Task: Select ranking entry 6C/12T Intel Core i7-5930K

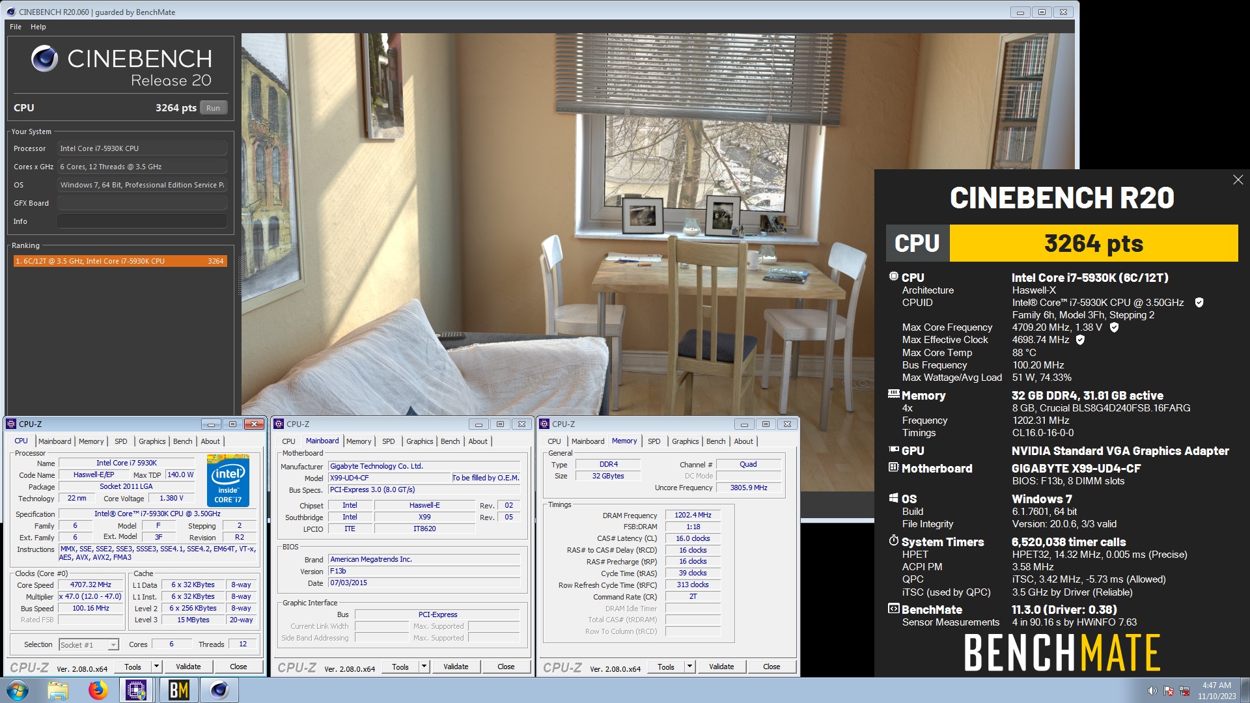Action: tap(120, 261)
